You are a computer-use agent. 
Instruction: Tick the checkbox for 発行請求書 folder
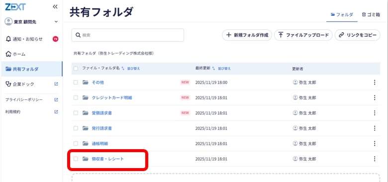[76, 128]
